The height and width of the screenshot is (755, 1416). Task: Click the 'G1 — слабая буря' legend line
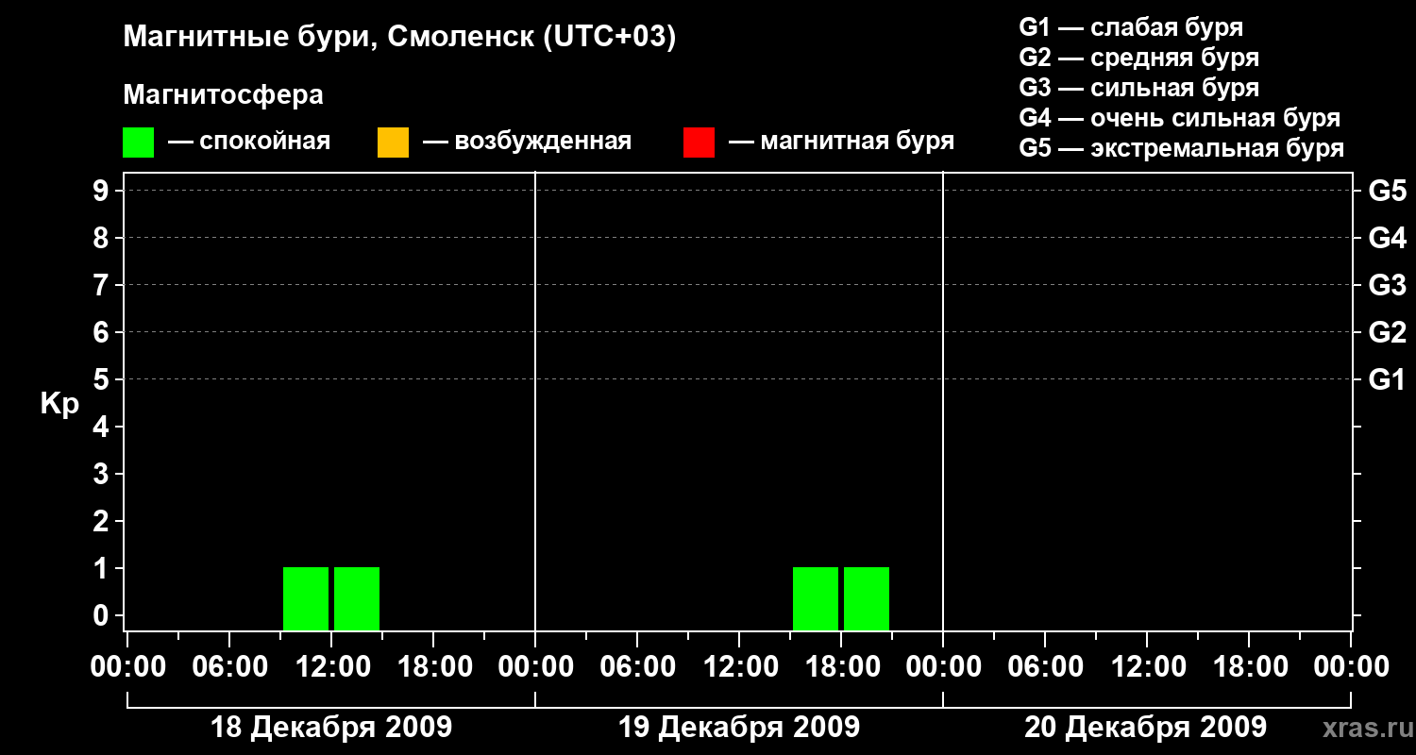coord(1131,27)
